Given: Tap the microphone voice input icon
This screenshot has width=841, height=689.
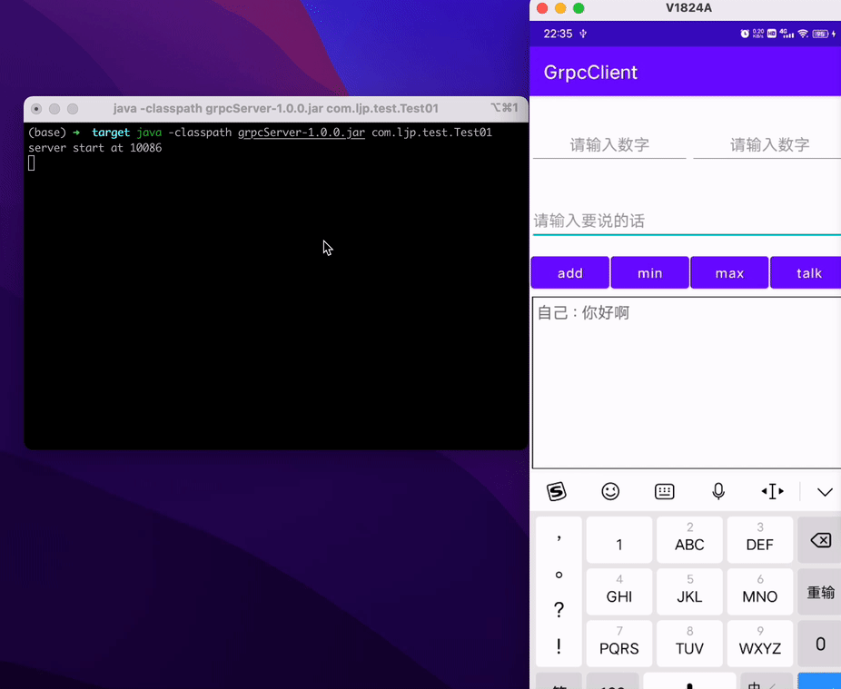Looking at the screenshot, I should (718, 491).
